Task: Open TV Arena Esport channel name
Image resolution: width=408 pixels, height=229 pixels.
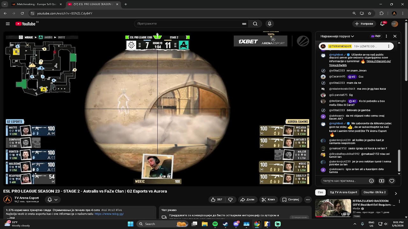Action: 26,198
